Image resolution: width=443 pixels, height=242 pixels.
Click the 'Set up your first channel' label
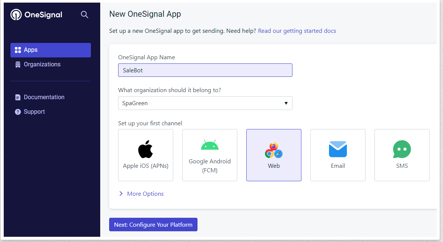pyautogui.click(x=150, y=123)
